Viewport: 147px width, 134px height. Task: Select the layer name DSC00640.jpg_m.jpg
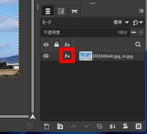pyautogui.click(x=113, y=56)
